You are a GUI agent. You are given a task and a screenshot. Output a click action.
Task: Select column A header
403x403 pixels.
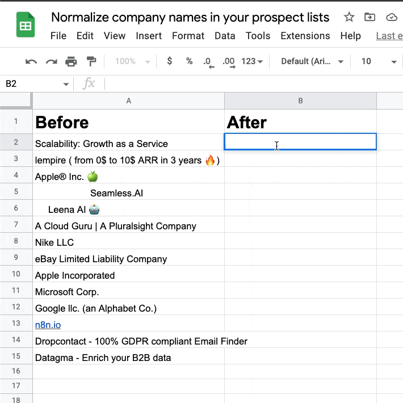coord(128,101)
